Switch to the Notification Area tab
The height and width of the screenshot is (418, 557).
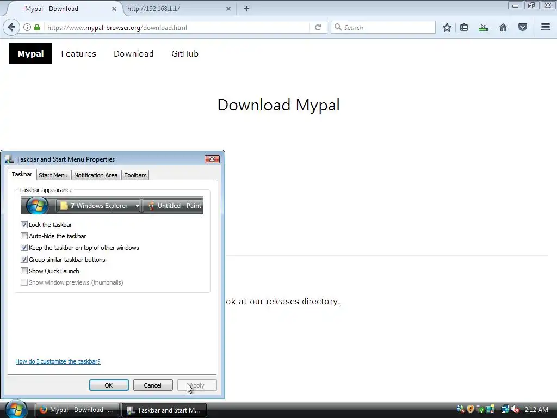[x=96, y=175]
